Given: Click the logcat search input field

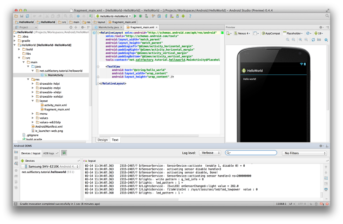Looking at the screenshot, I should pos(251,153).
